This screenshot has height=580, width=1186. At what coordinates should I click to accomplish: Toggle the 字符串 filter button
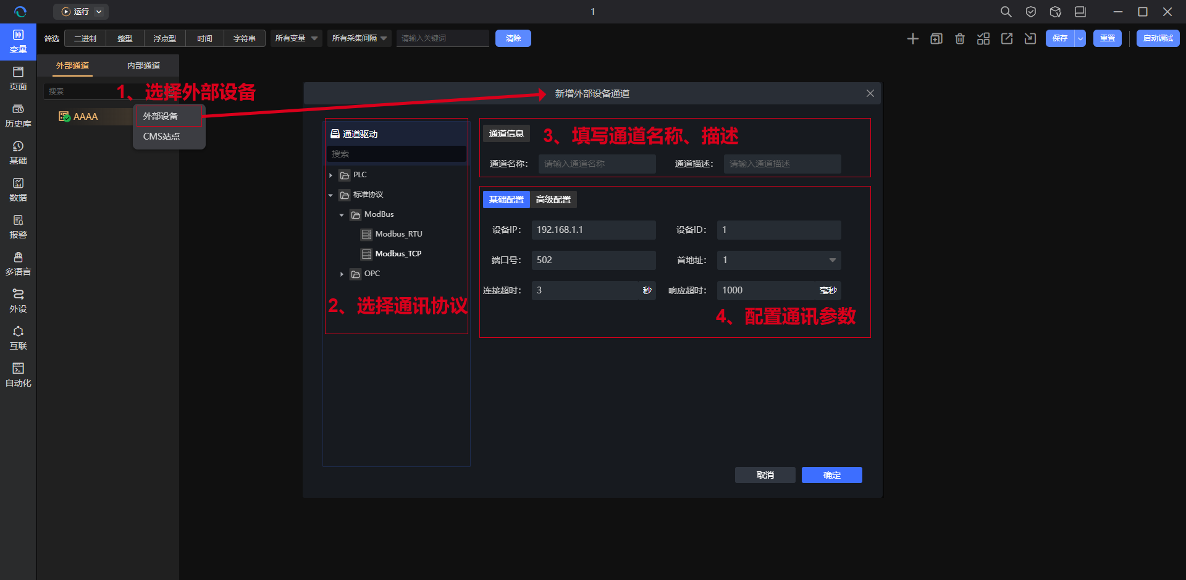[244, 38]
